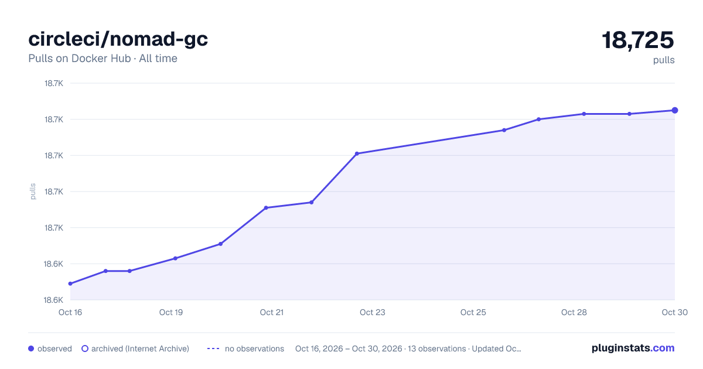The height and width of the screenshot is (369, 703).
Task: Click the observed legend filled dot
Action: 31,348
